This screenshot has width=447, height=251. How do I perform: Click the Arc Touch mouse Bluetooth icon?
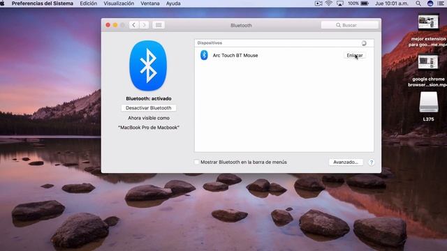coord(204,55)
